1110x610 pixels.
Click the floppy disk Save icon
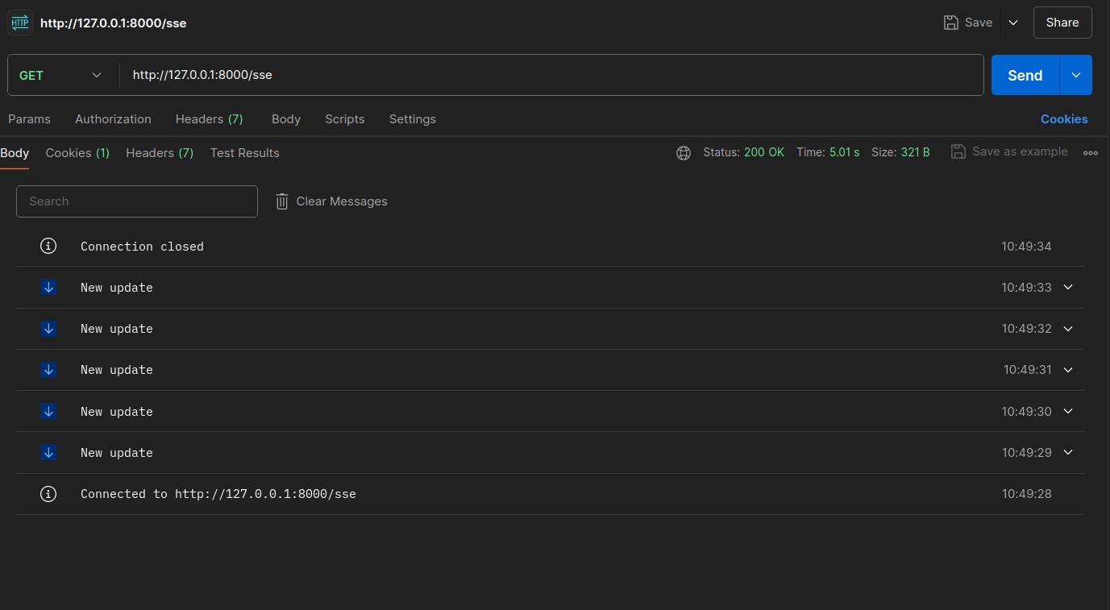tap(951, 23)
